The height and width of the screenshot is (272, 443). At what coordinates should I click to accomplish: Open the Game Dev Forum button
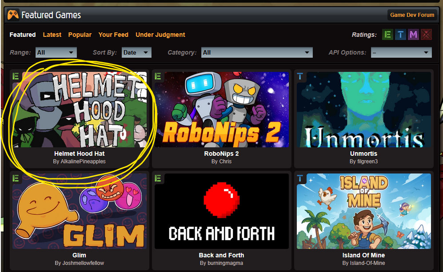(x=412, y=15)
